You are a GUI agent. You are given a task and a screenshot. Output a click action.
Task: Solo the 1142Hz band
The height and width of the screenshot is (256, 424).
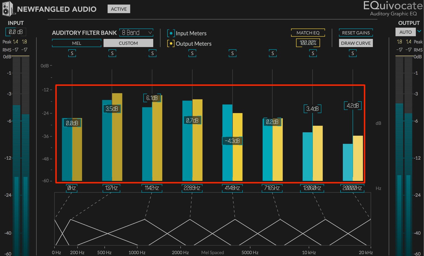point(152,53)
